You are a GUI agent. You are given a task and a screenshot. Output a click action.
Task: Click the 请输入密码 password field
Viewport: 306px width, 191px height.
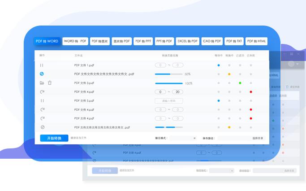(x=169, y=101)
